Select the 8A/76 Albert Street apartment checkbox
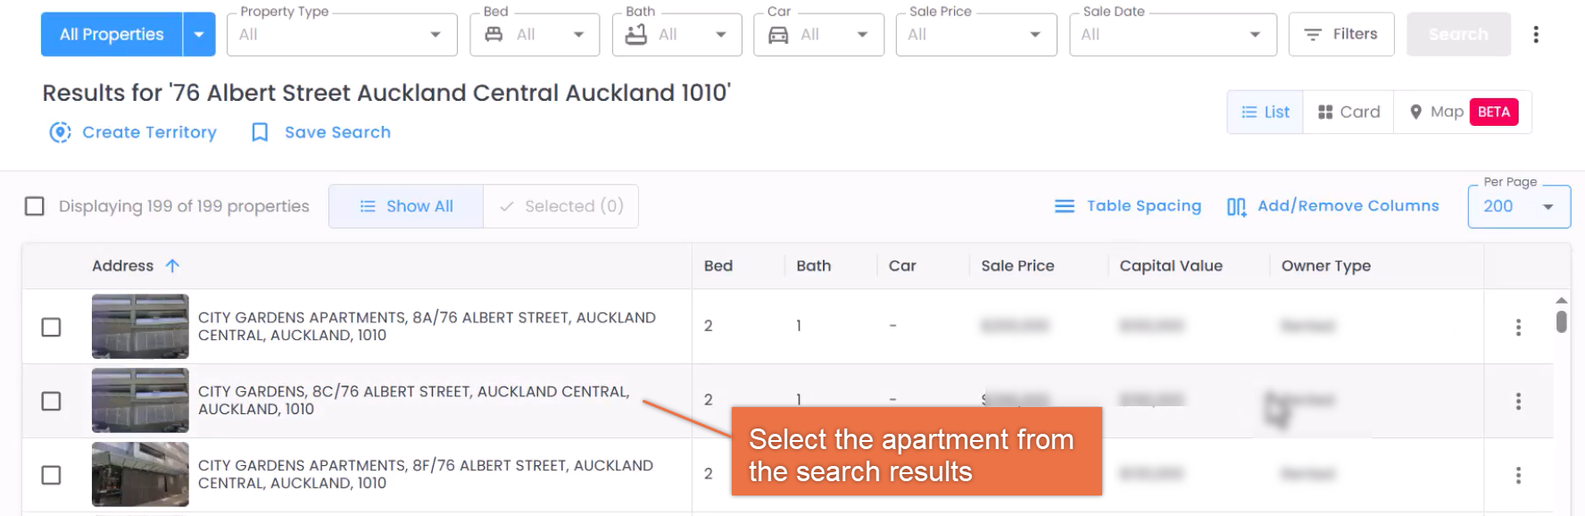The height and width of the screenshot is (516, 1585). coord(51,327)
